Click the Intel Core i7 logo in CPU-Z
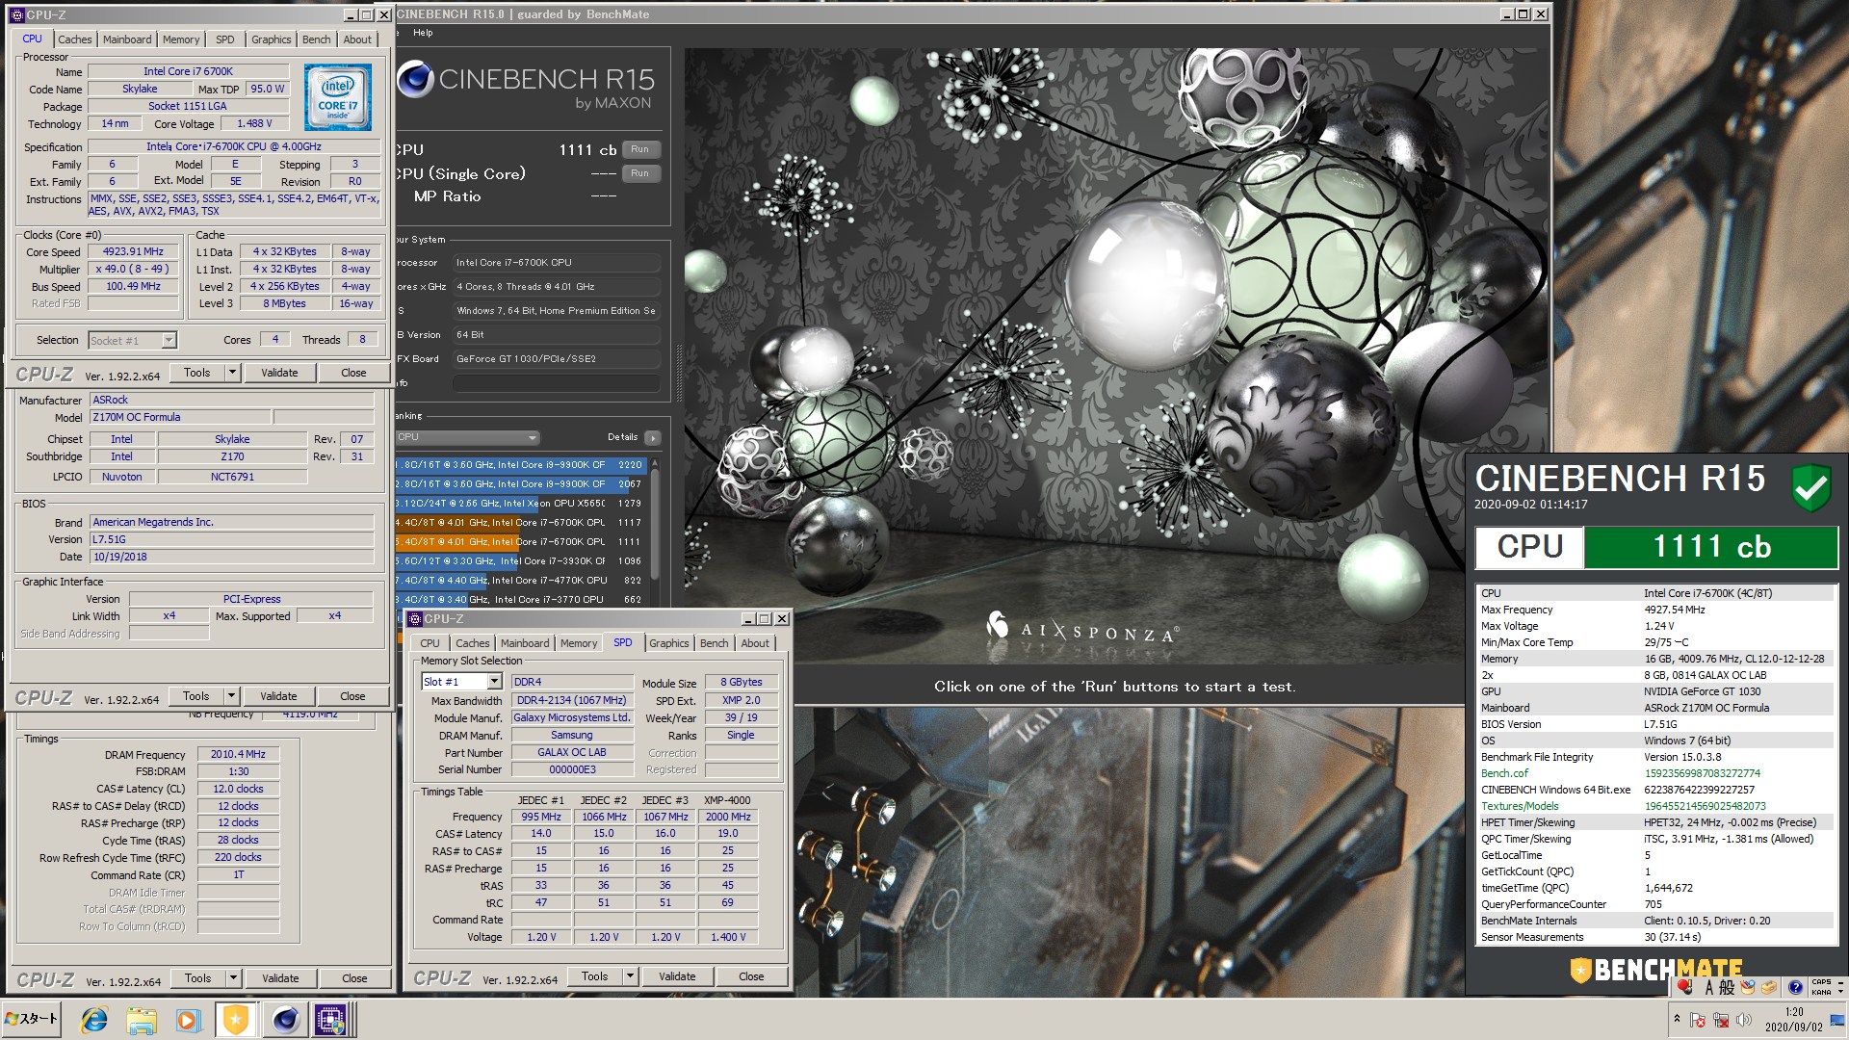The width and height of the screenshot is (1849, 1040). point(338,97)
